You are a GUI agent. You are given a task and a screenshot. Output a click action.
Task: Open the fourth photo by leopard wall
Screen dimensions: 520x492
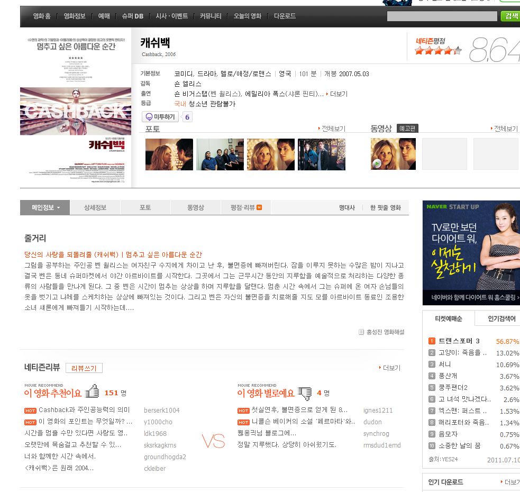[x=321, y=154]
